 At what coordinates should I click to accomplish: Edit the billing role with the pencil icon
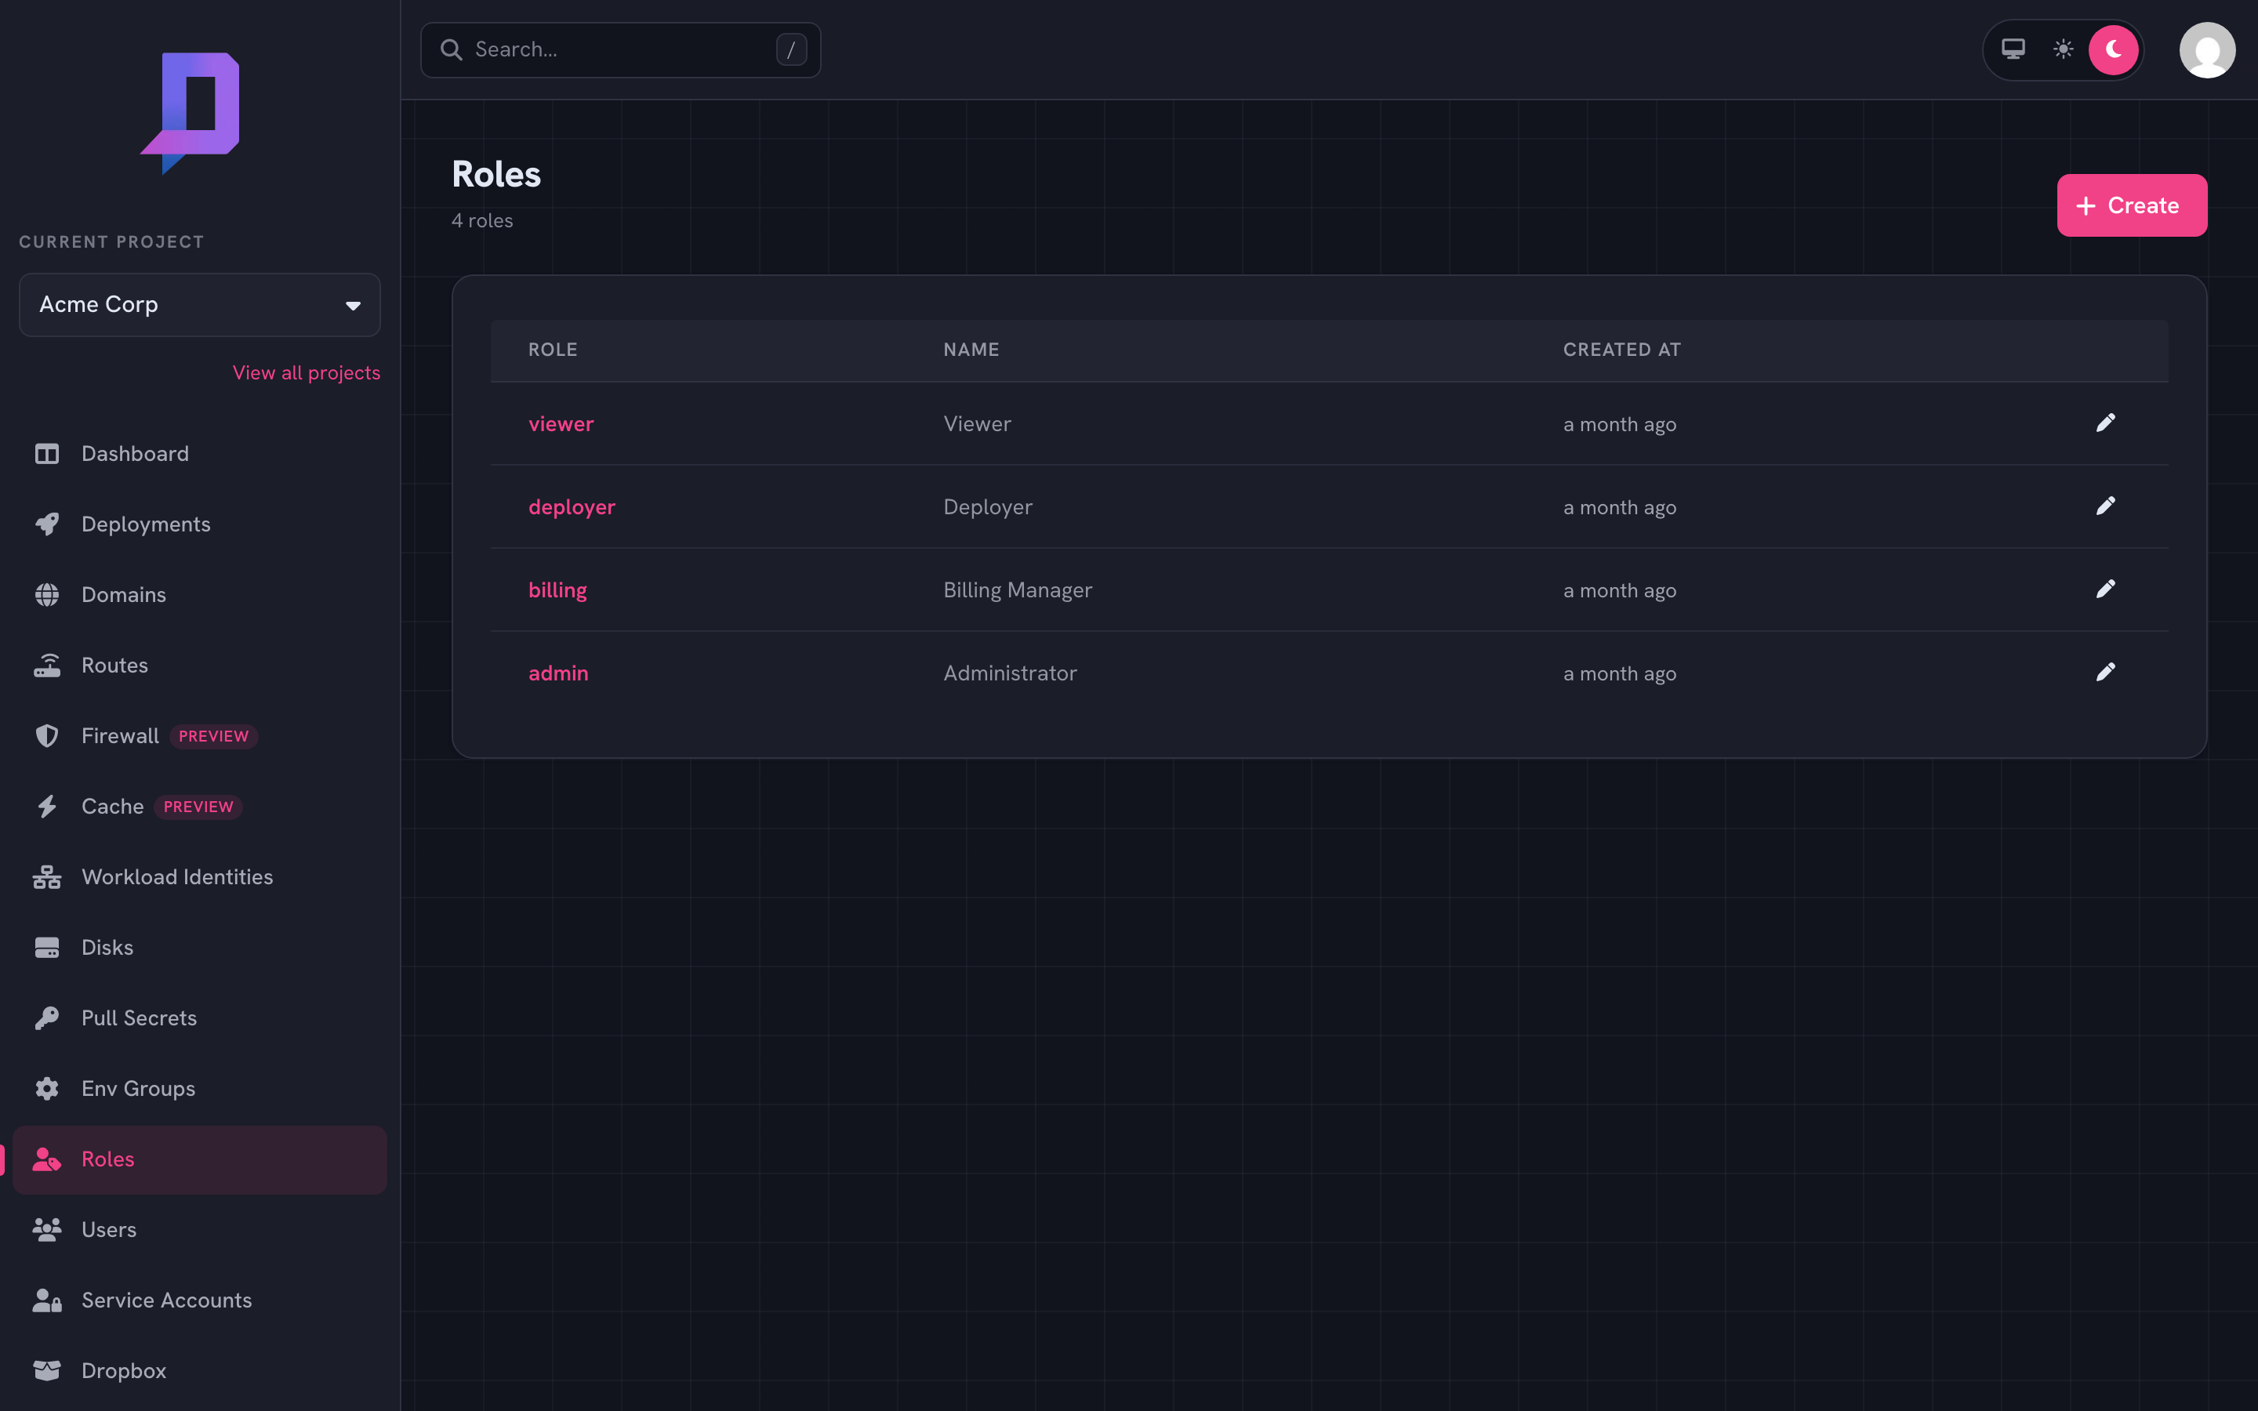pyautogui.click(x=2105, y=589)
